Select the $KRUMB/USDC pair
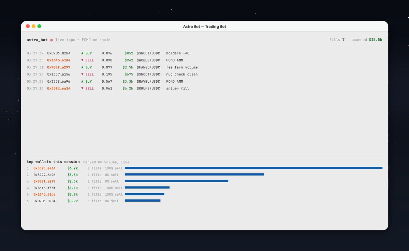Screen dimensions: 409x251 click(148, 88)
